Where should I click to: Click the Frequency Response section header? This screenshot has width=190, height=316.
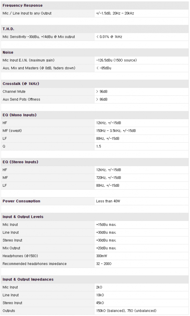pos(22,5)
